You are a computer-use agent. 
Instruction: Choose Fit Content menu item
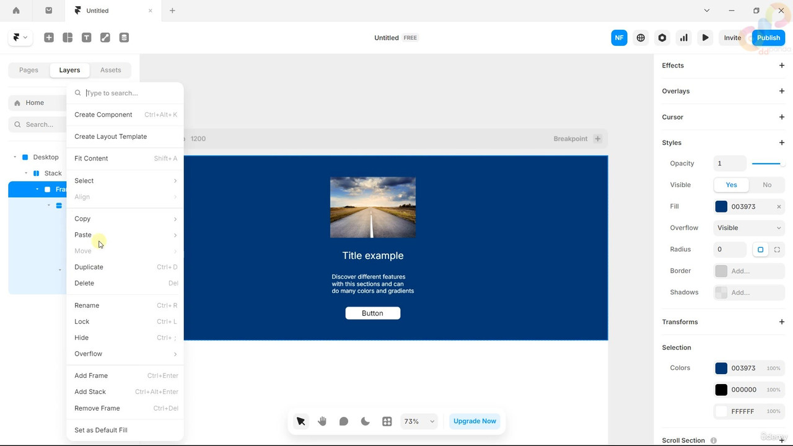(x=125, y=159)
